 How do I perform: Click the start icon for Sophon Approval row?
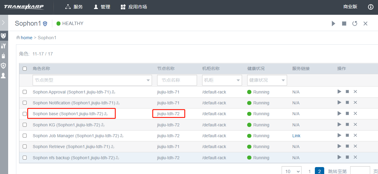pyautogui.click(x=339, y=92)
